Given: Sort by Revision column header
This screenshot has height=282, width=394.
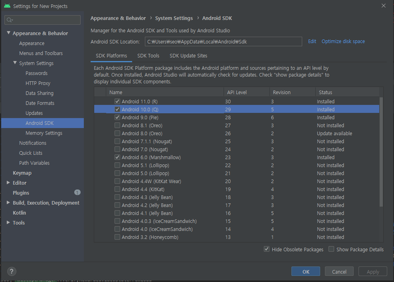Looking at the screenshot, I should tap(293, 92).
